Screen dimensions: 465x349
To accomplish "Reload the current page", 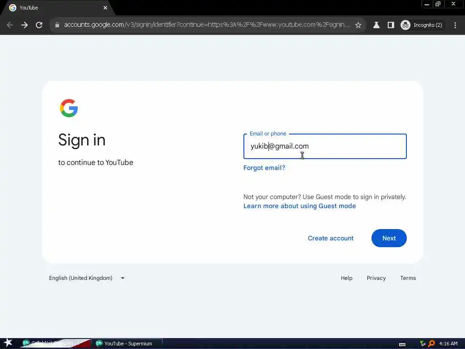I will pos(39,25).
